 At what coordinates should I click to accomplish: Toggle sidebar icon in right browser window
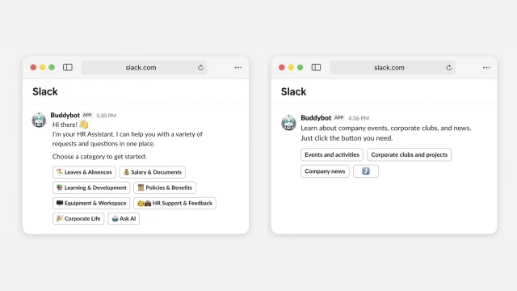(x=316, y=67)
